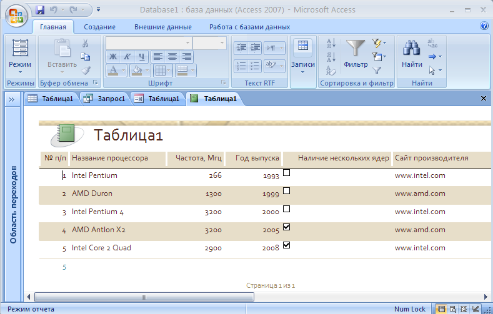Image resolution: width=493 pixels, height=314 pixels.
Task: Click the Режим view icon
Action: pyautogui.click(x=20, y=48)
